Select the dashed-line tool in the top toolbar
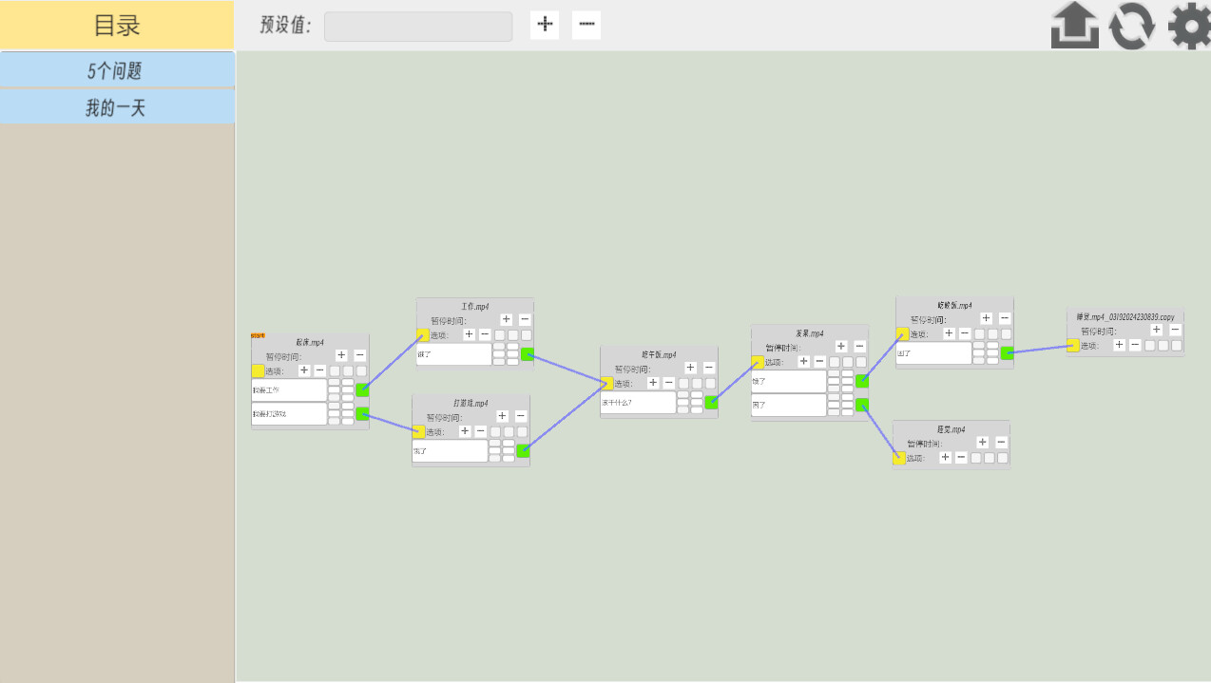The width and height of the screenshot is (1211, 683). click(586, 25)
